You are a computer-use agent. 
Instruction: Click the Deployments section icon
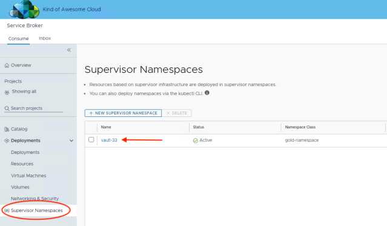click(7, 141)
